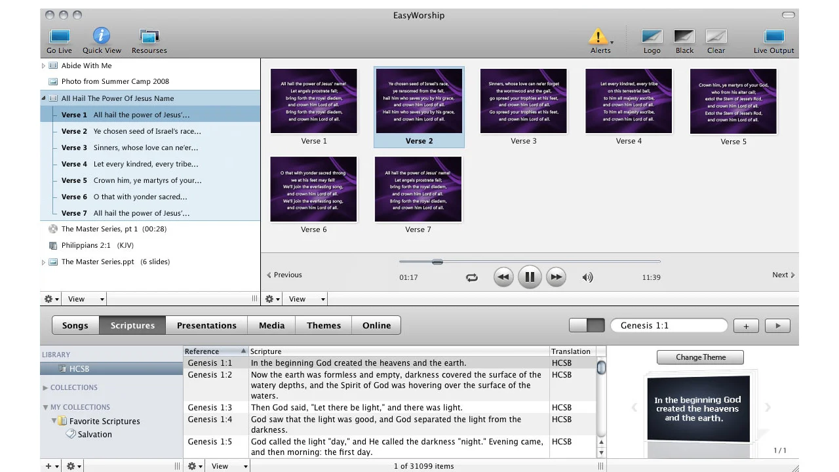Click the scripture theme preview thumbnail
The image size is (839, 472).
pos(698,408)
